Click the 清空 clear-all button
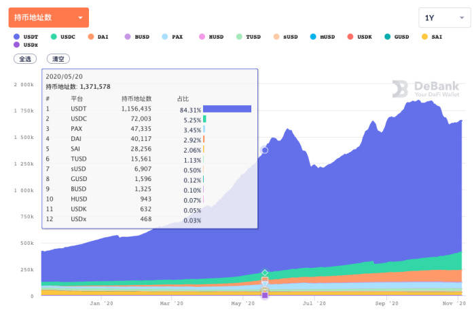Image resolution: width=476 pixels, height=314 pixels. (58, 59)
